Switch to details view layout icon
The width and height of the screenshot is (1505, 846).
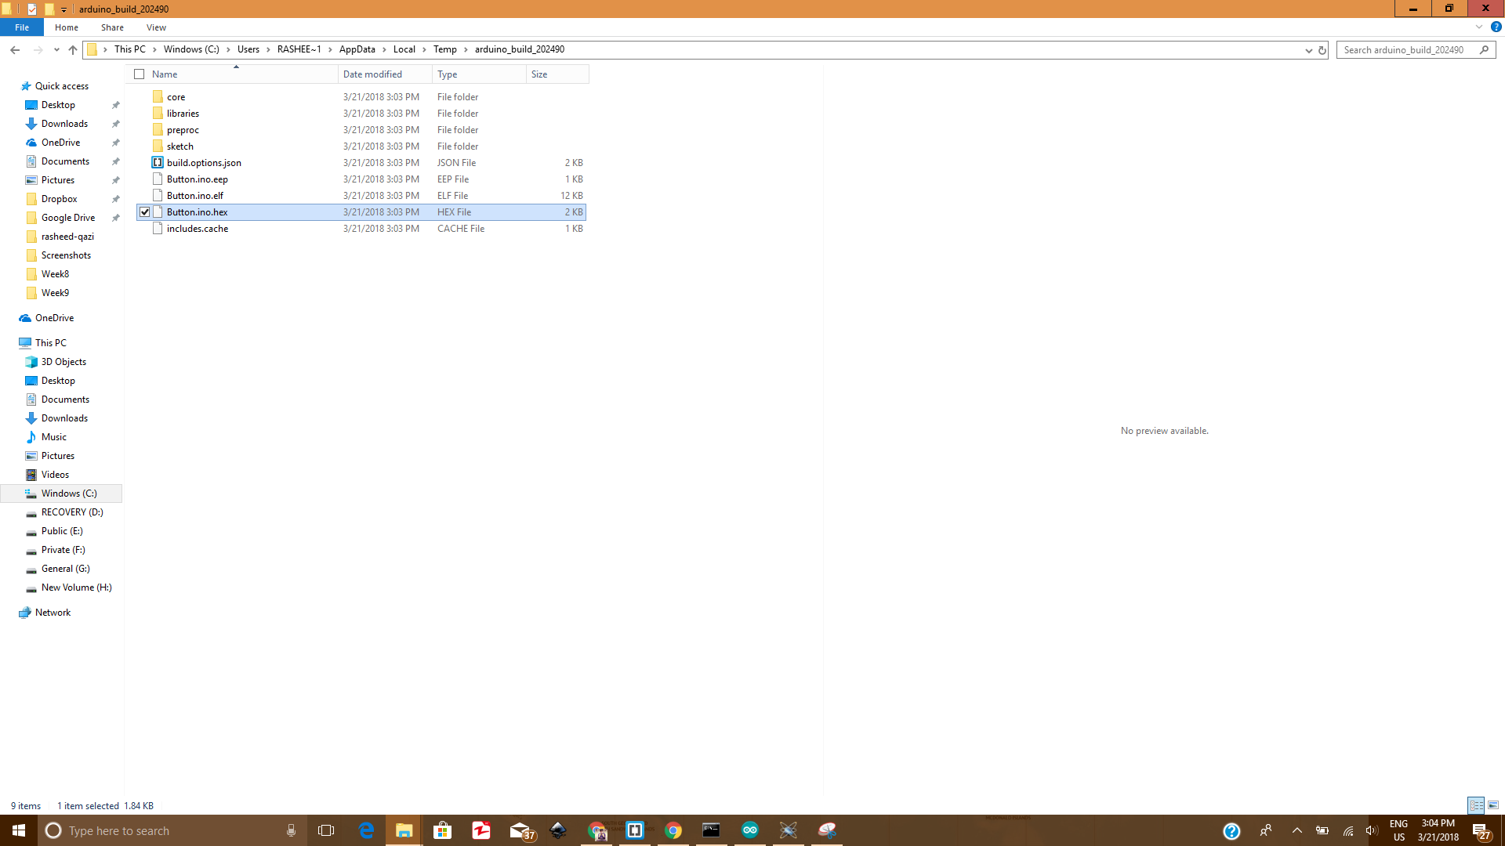tap(1476, 805)
